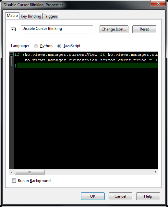Open the Triggers tab
168x207 pixels.
click(x=51, y=16)
